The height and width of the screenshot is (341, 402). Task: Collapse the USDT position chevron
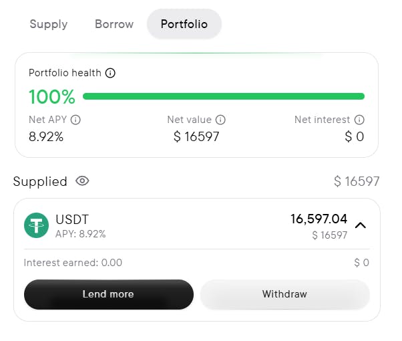pos(361,225)
